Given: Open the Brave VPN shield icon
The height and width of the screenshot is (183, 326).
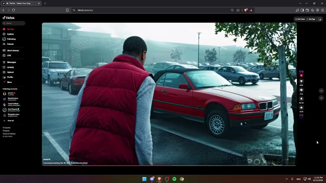Looking at the screenshot, I should [318, 10].
